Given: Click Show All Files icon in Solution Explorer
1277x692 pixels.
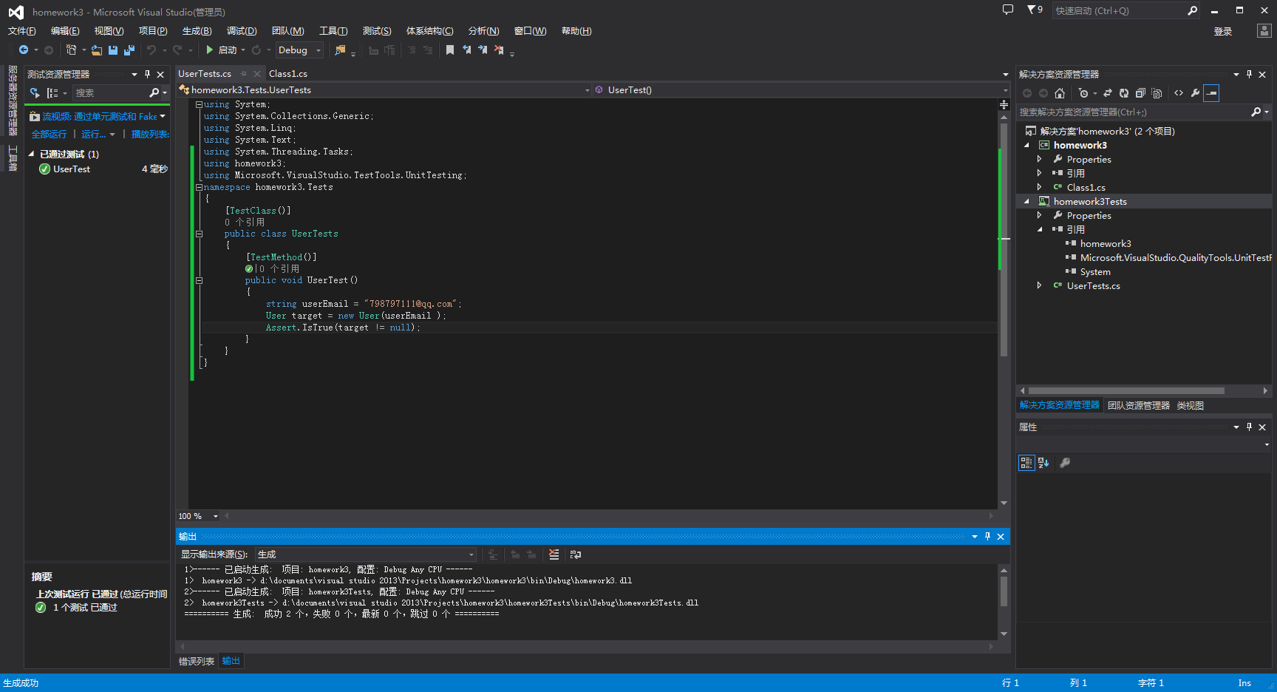Looking at the screenshot, I should pos(1157,93).
